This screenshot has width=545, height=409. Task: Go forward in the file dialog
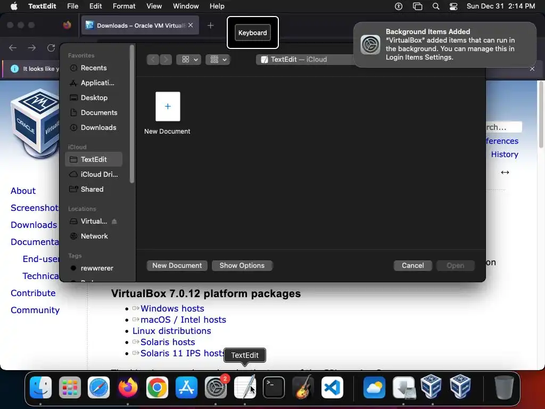pyautogui.click(x=166, y=60)
